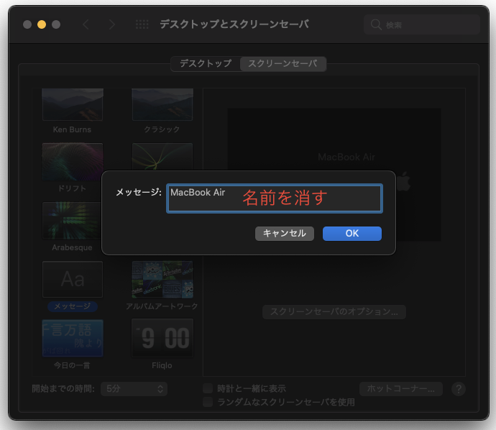Select the Fliqlo clock screen saver
The height and width of the screenshot is (430, 496).
162,338
